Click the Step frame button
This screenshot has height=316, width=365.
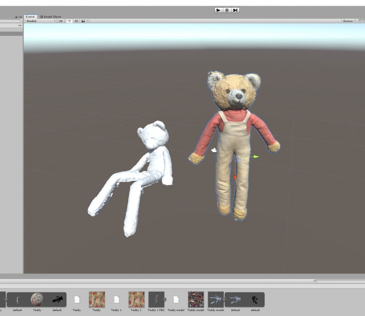(235, 10)
